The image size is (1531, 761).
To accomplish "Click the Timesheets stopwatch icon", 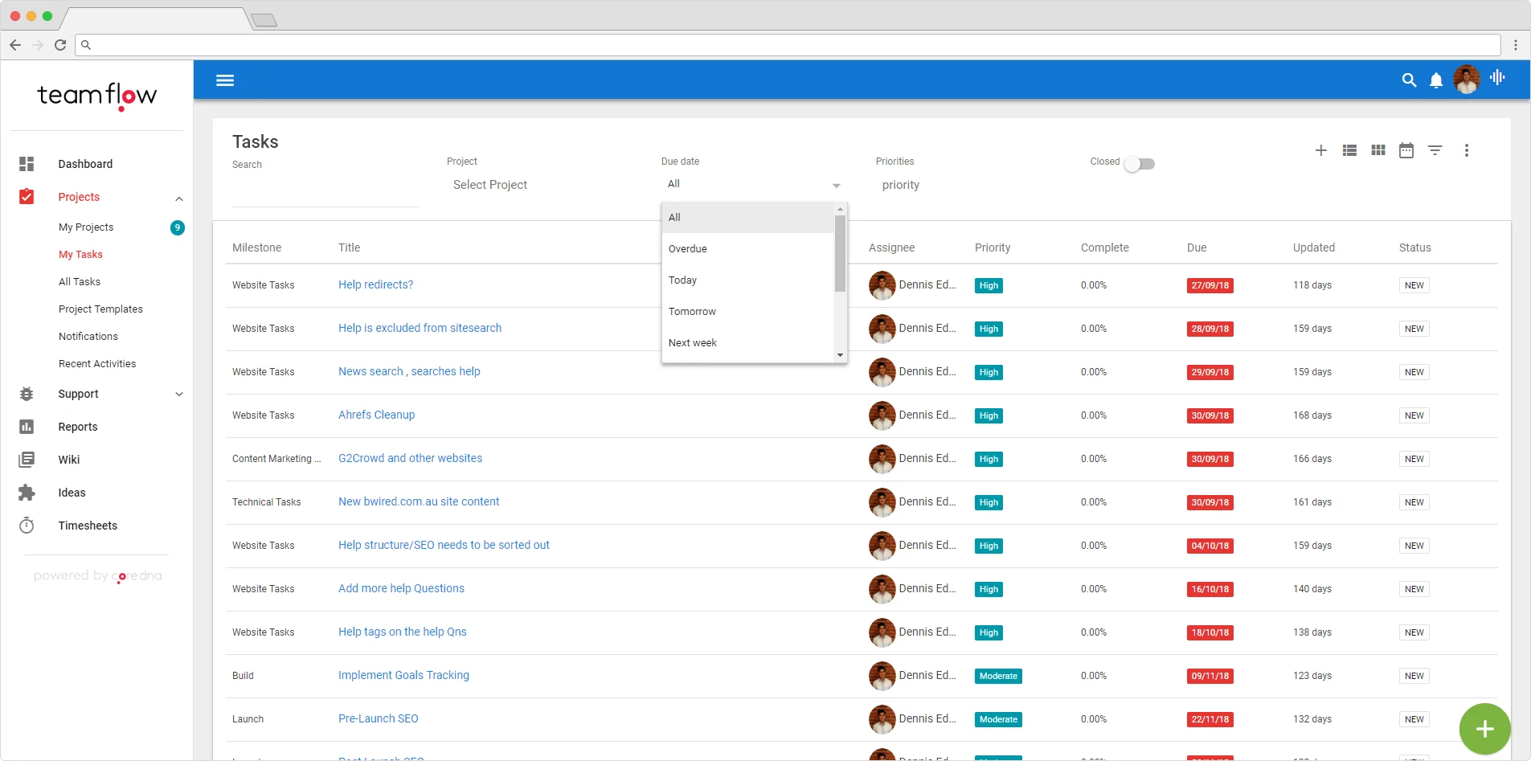I will pyautogui.click(x=27, y=526).
